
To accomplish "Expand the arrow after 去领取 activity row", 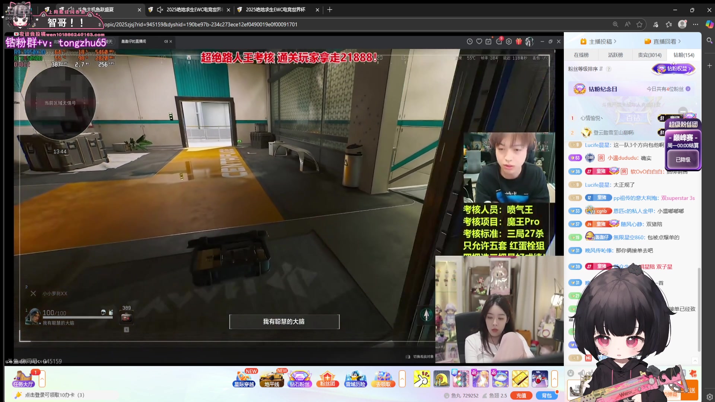I will (x=402, y=379).
